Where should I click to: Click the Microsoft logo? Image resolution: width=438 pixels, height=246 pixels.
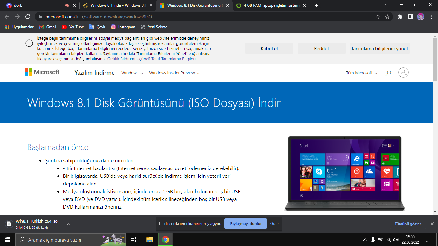(42, 72)
